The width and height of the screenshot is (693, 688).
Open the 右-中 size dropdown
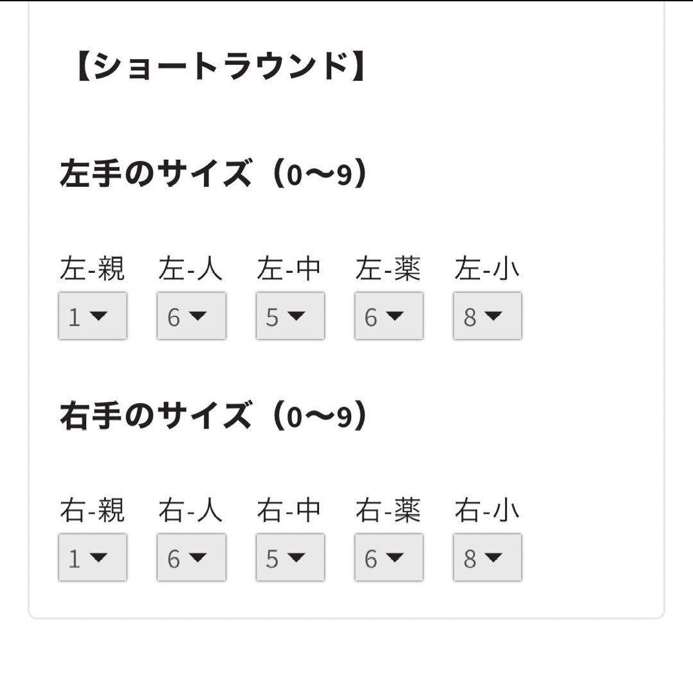[289, 558]
